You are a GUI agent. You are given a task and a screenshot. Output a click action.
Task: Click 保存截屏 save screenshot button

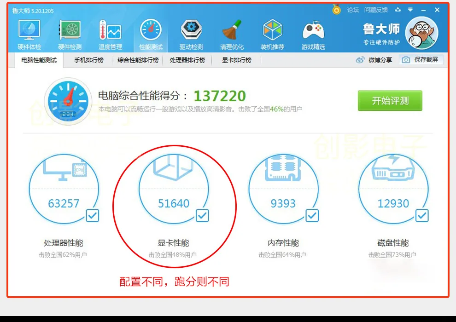(x=421, y=60)
